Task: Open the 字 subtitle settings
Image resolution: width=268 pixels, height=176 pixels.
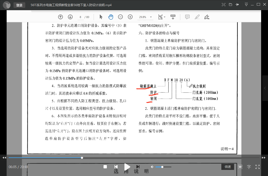Action: [249, 167]
